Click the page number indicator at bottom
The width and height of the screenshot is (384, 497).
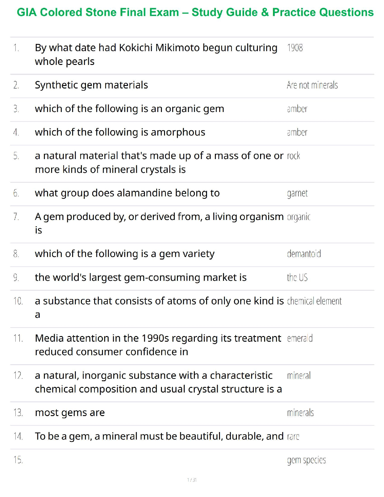coord(192,480)
